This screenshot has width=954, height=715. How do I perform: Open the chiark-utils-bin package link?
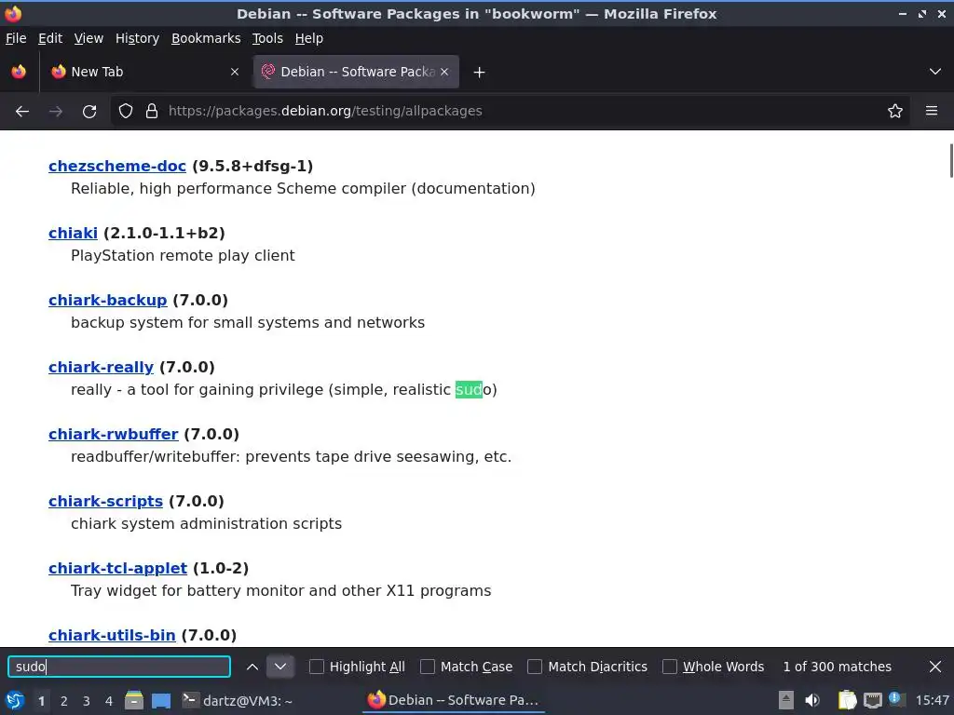tap(112, 635)
